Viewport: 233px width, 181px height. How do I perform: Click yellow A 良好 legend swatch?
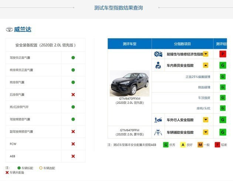pyautogui.click(x=183, y=145)
